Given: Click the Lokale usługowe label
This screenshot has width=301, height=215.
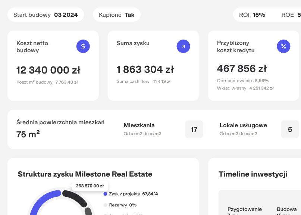Looking at the screenshot, I should click(243, 125).
